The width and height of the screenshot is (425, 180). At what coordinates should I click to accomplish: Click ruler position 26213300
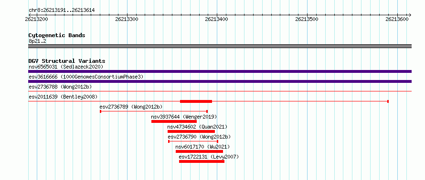coord(127,19)
